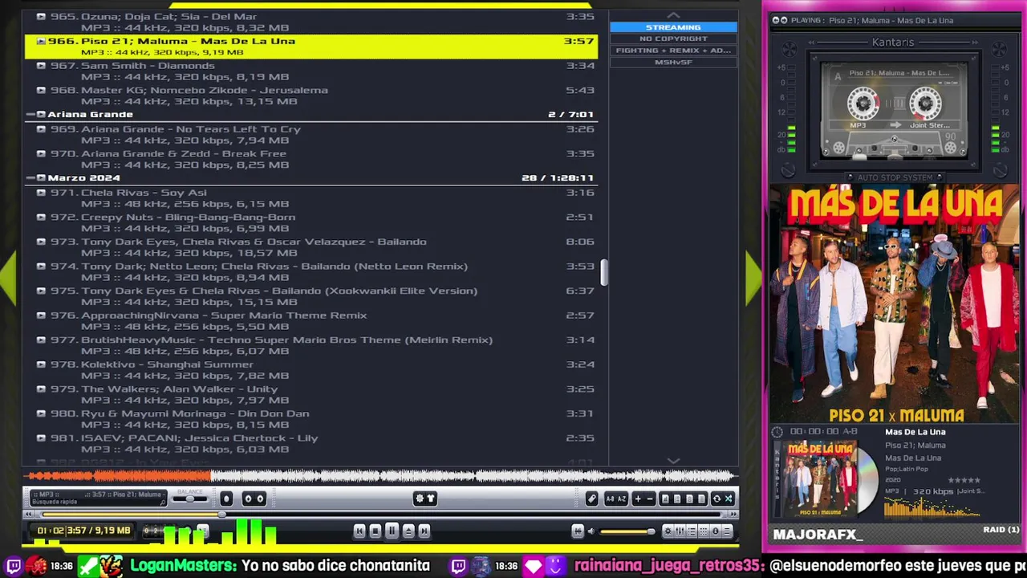Skip to next track button
The image size is (1027, 578).
click(x=424, y=531)
